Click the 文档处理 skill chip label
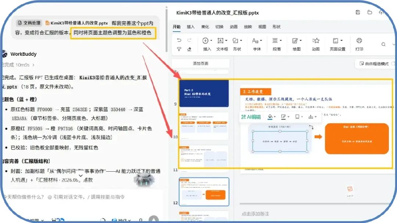This screenshot has width=397, height=223. (x=32, y=23)
